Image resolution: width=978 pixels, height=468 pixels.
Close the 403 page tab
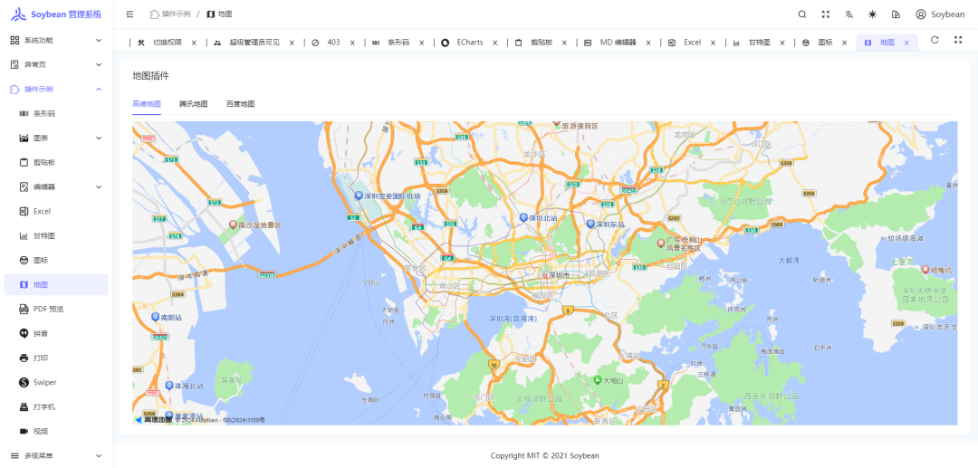[352, 43]
